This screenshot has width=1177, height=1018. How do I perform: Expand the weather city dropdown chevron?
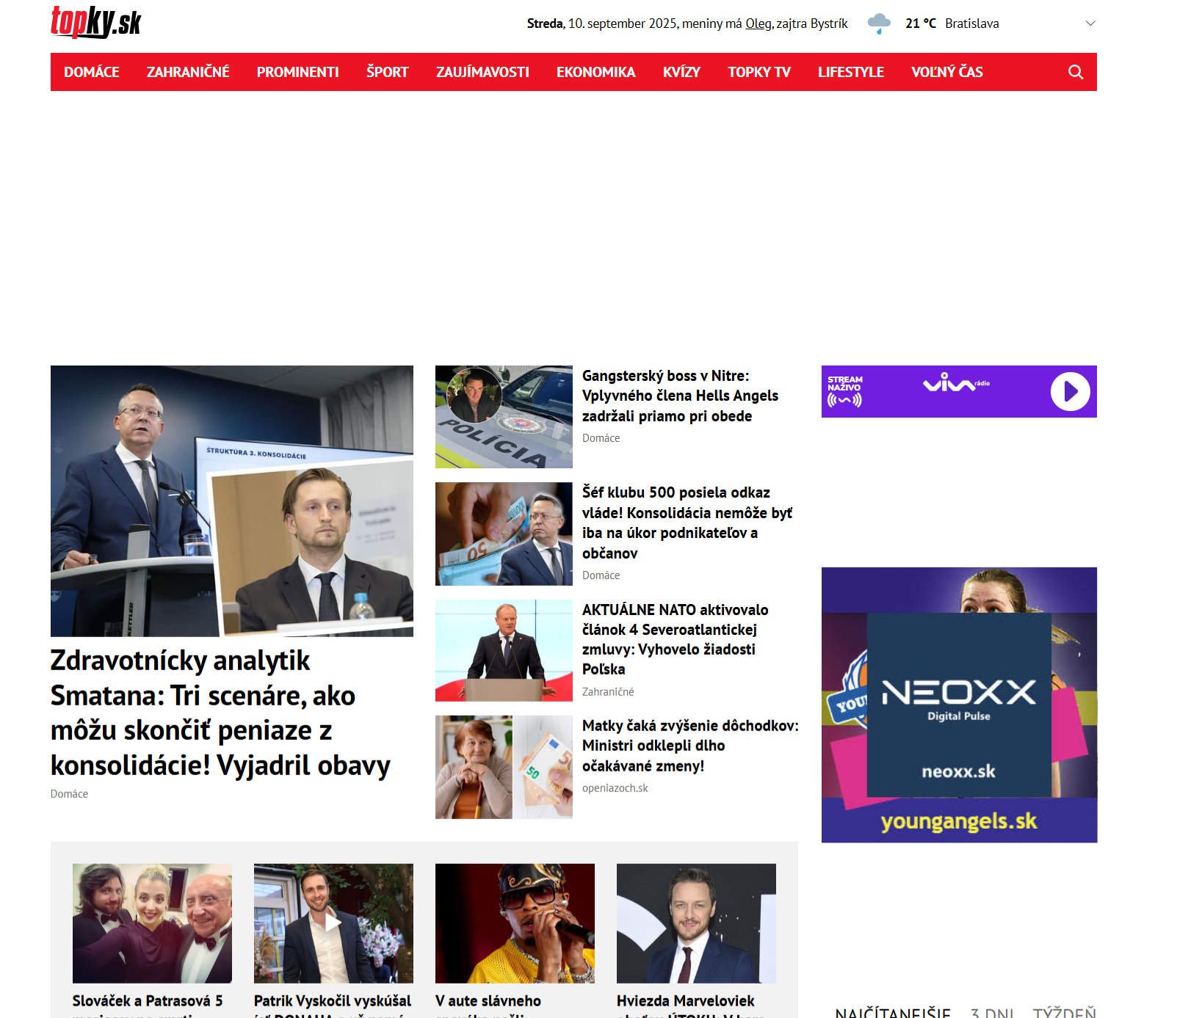1090,23
